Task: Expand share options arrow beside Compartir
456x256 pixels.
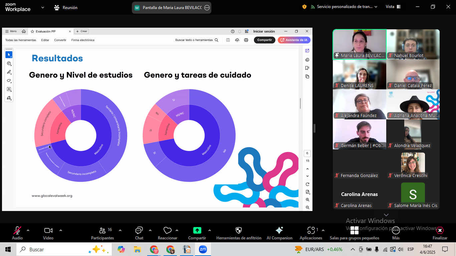Action: pyautogui.click(x=210, y=230)
